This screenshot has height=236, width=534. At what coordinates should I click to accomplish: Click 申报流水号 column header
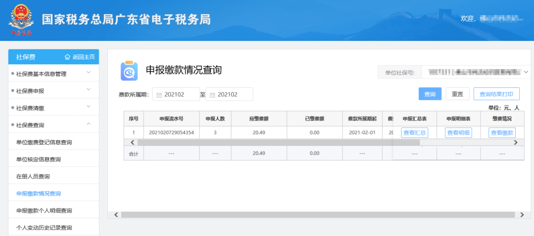[171, 118]
